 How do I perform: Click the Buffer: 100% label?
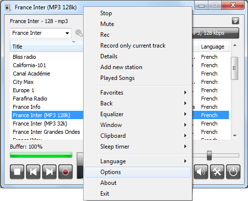tap(26, 147)
